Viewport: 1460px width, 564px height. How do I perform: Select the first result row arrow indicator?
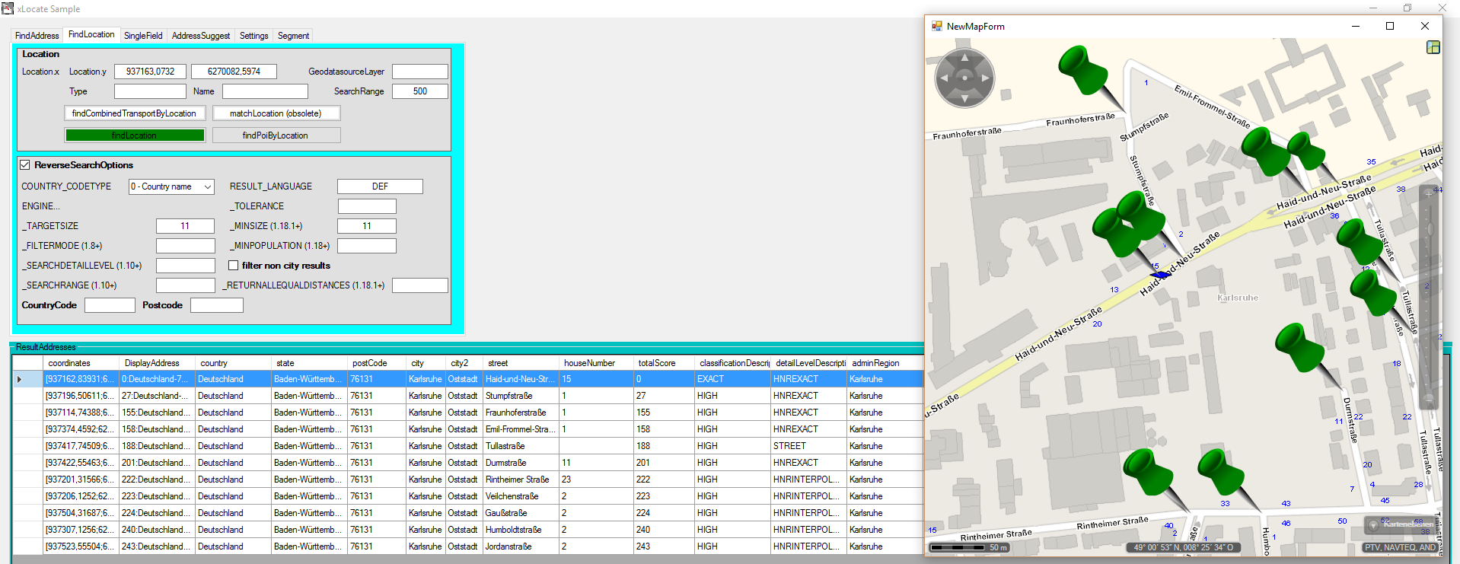point(20,379)
